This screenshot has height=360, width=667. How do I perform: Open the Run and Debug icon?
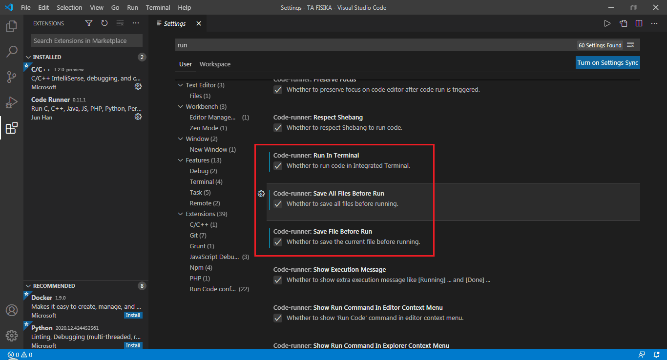[x=12, y=102]
